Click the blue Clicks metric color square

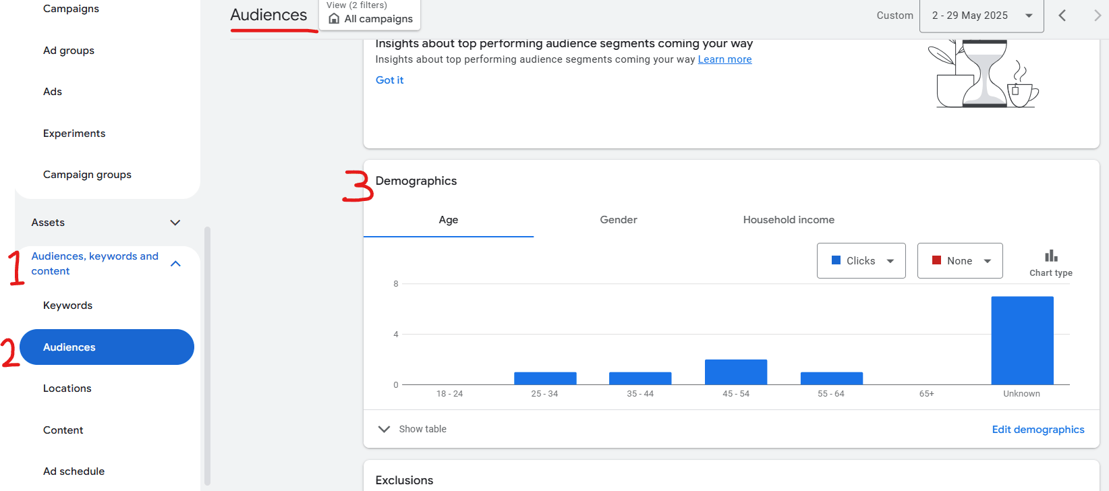pos(836,260)
